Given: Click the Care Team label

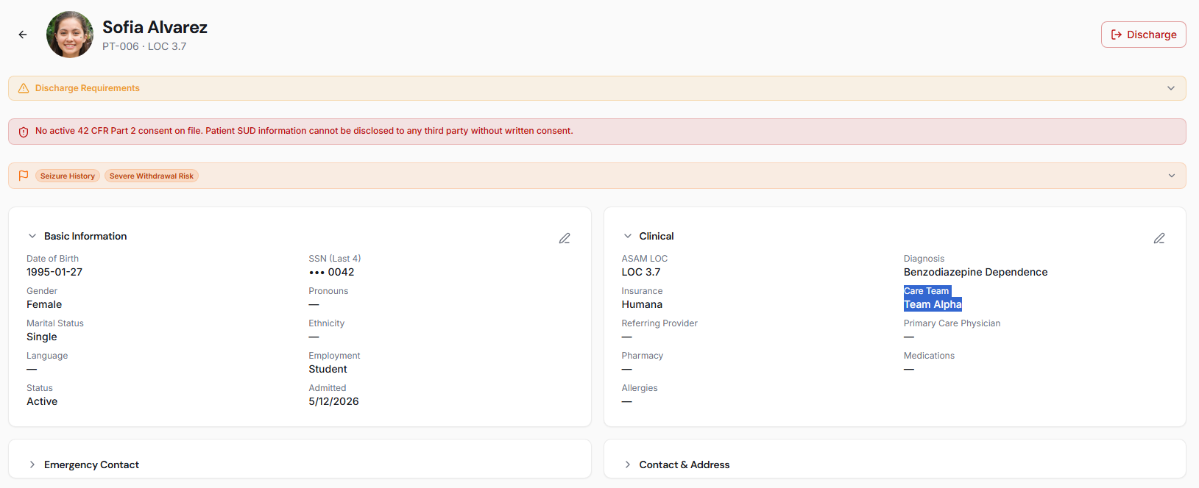Looking at the screenshot, I should point(927,291).
